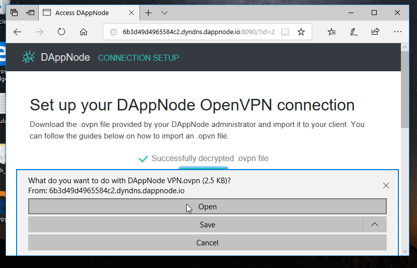The width and height of the screenshot is (417, 268).
Task: Select the Access DAppNode tab
Action: [x=89, y=13]
